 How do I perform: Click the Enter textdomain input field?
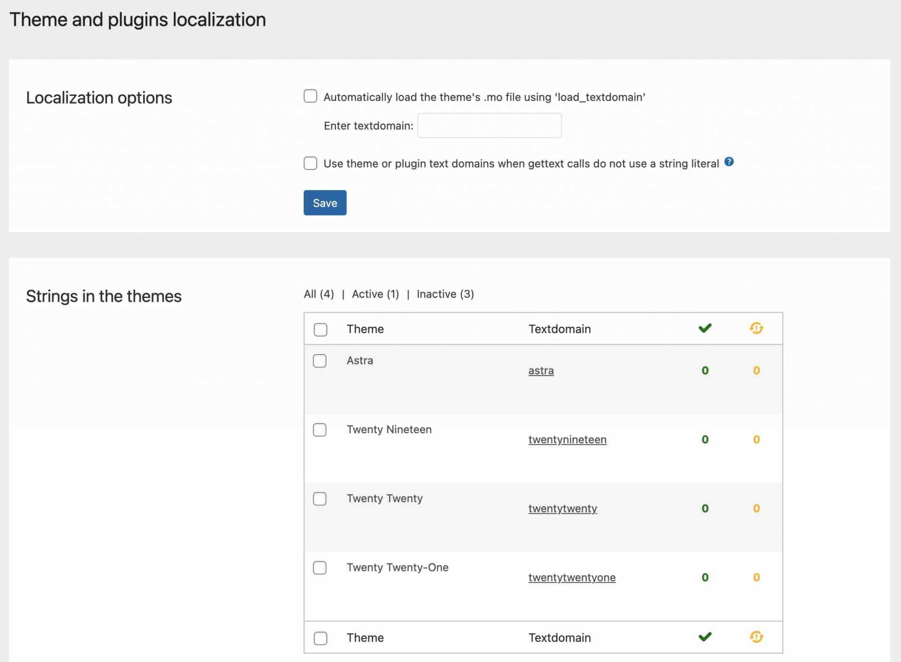click(490, 126)
